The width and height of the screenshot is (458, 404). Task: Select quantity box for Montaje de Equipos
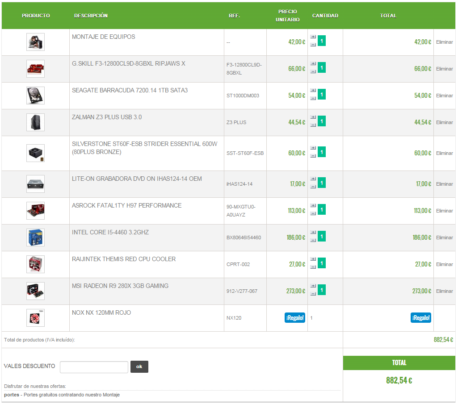point(322,41)
